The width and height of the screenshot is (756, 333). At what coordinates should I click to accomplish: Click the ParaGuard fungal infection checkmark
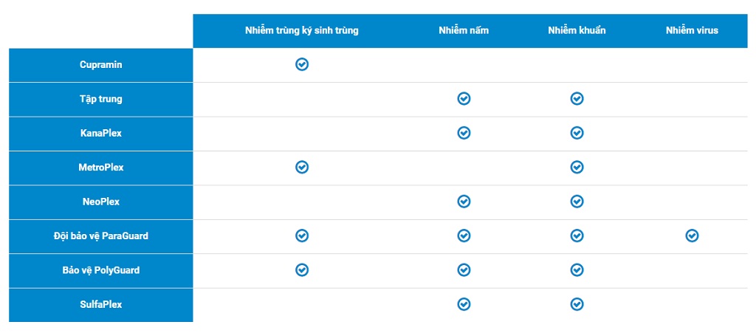point(464,236)
